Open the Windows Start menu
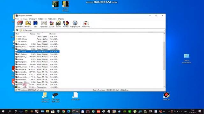This screenshot has width=204, height=114. point(3,111)
